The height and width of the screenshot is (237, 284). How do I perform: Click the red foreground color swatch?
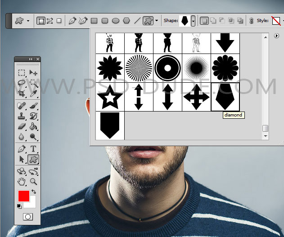point(24,196)
